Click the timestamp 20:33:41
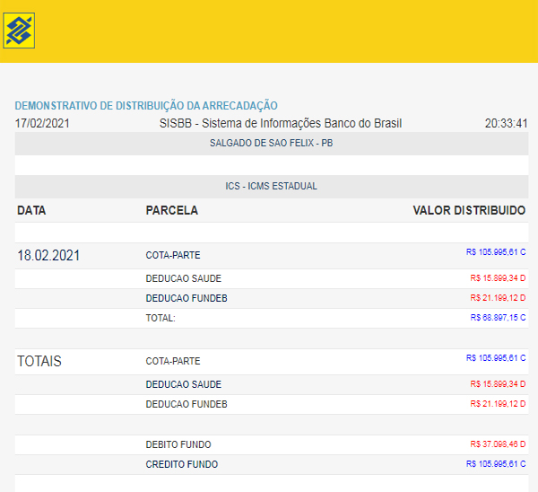Viewport: 538px width, 492px height. [506, 123]
